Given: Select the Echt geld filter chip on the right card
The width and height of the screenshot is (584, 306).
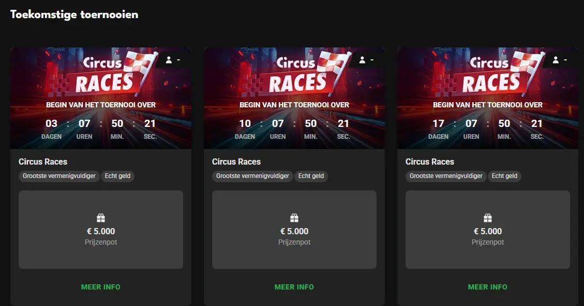Looking at the screenshot, I should coord(504,176).
